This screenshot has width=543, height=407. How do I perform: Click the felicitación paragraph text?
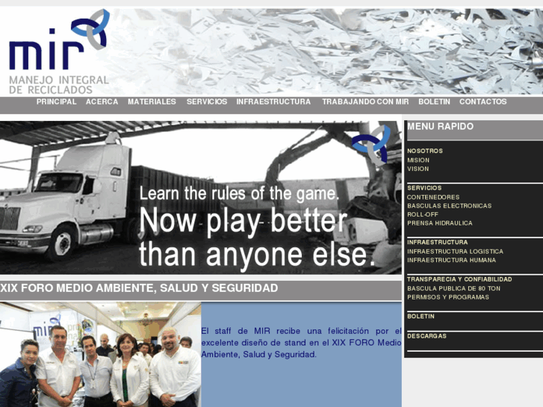click(301, 343)
